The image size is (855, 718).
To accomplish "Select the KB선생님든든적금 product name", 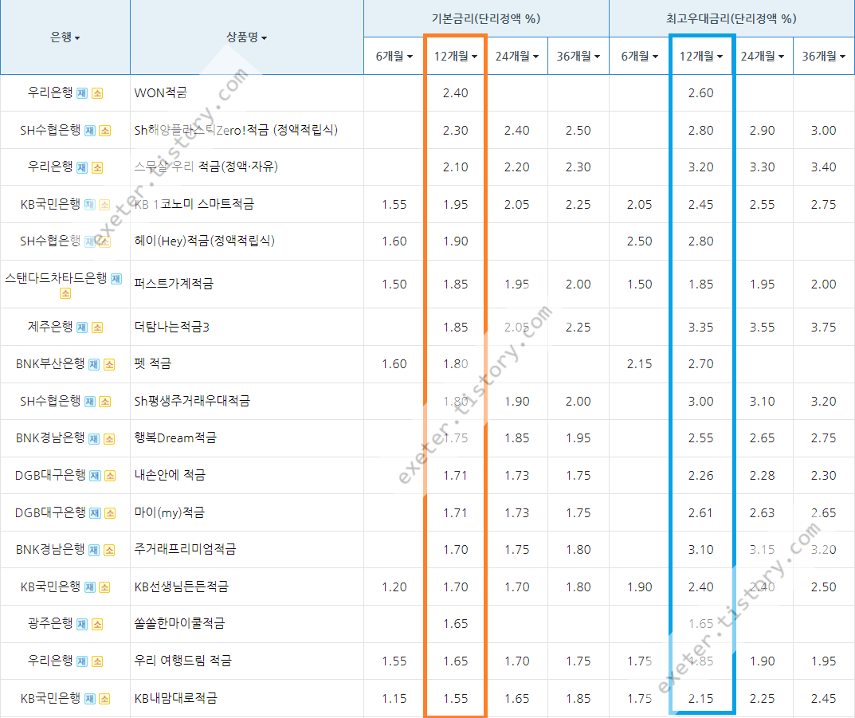I will tap(181, 587).
